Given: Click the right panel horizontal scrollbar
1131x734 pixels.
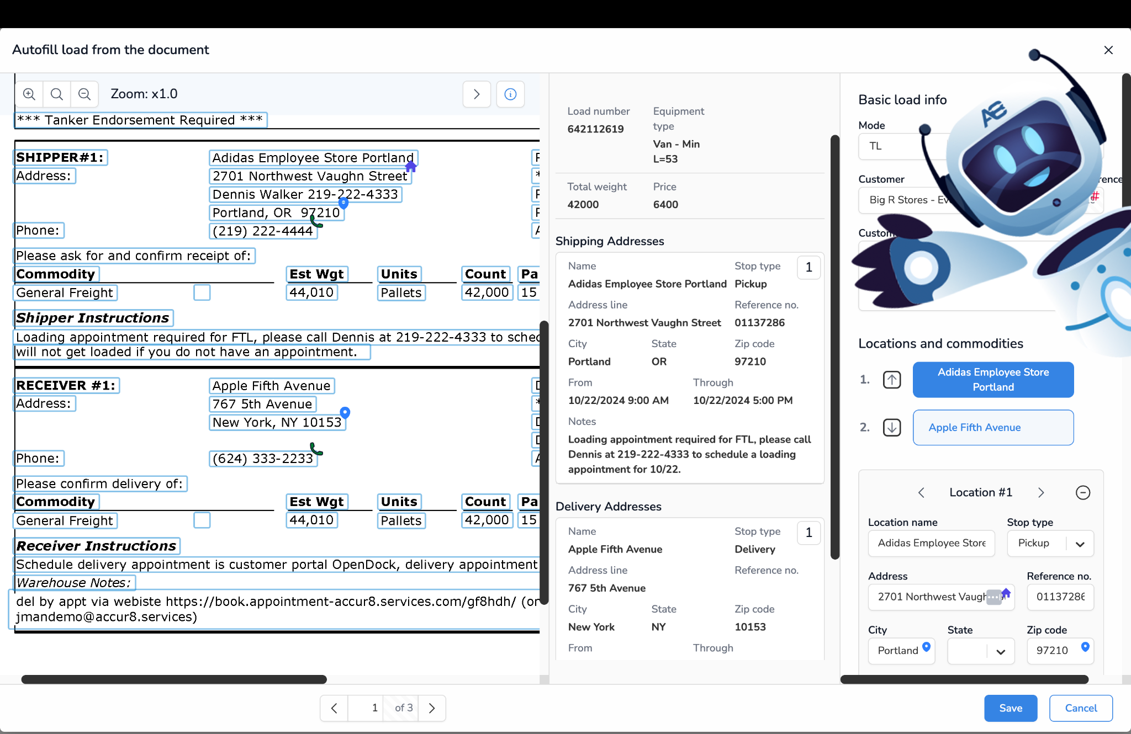Looking at the screenshot, I should tap(964, 679).
